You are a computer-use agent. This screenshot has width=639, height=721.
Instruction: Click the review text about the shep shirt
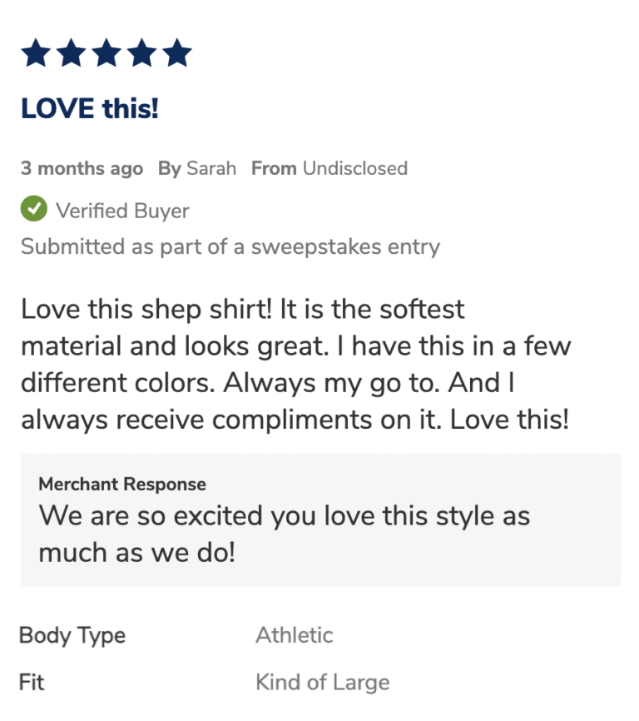tap(295, 365)
